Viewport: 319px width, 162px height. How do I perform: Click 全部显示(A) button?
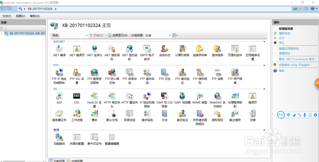pyautogui.click(x=118, y=35)
